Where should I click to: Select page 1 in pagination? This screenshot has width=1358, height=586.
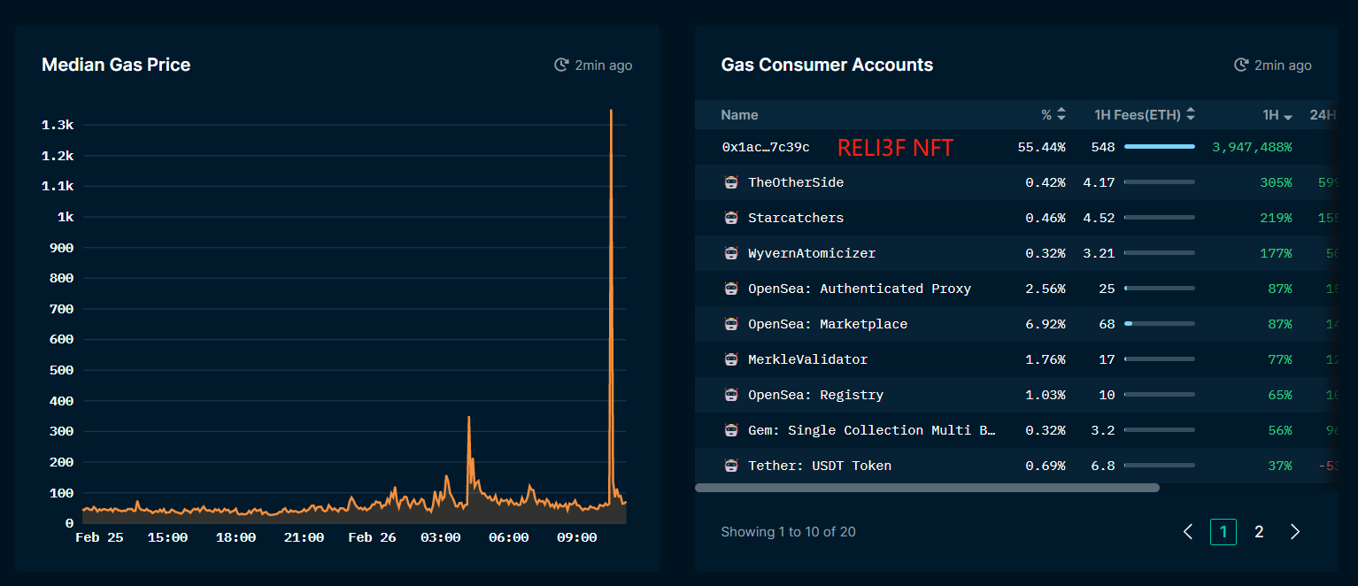[x=1223, y=531]
